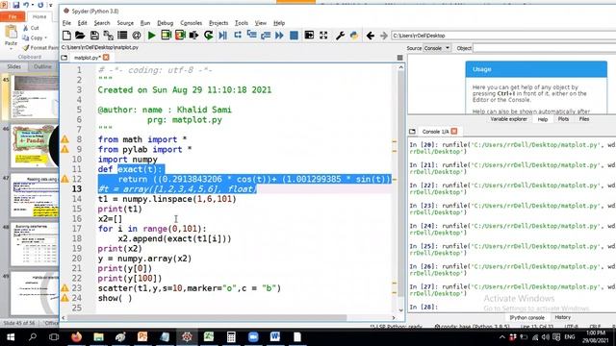
Task: Run file with green play button
Action: pyautogui.click(x=152, y=36)
